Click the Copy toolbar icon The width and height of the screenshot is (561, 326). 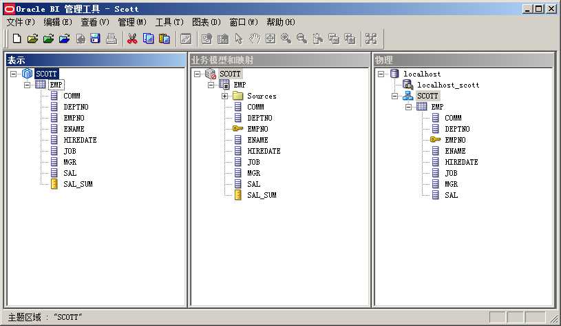[x=148, y=39]
